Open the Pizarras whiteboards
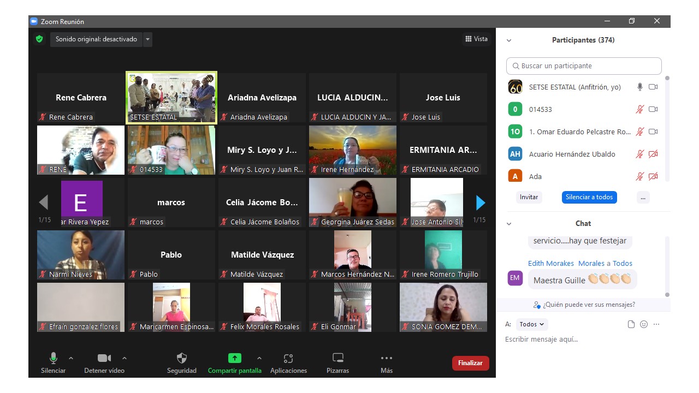Viewport: 699px width, 393px height. point(338,363)
